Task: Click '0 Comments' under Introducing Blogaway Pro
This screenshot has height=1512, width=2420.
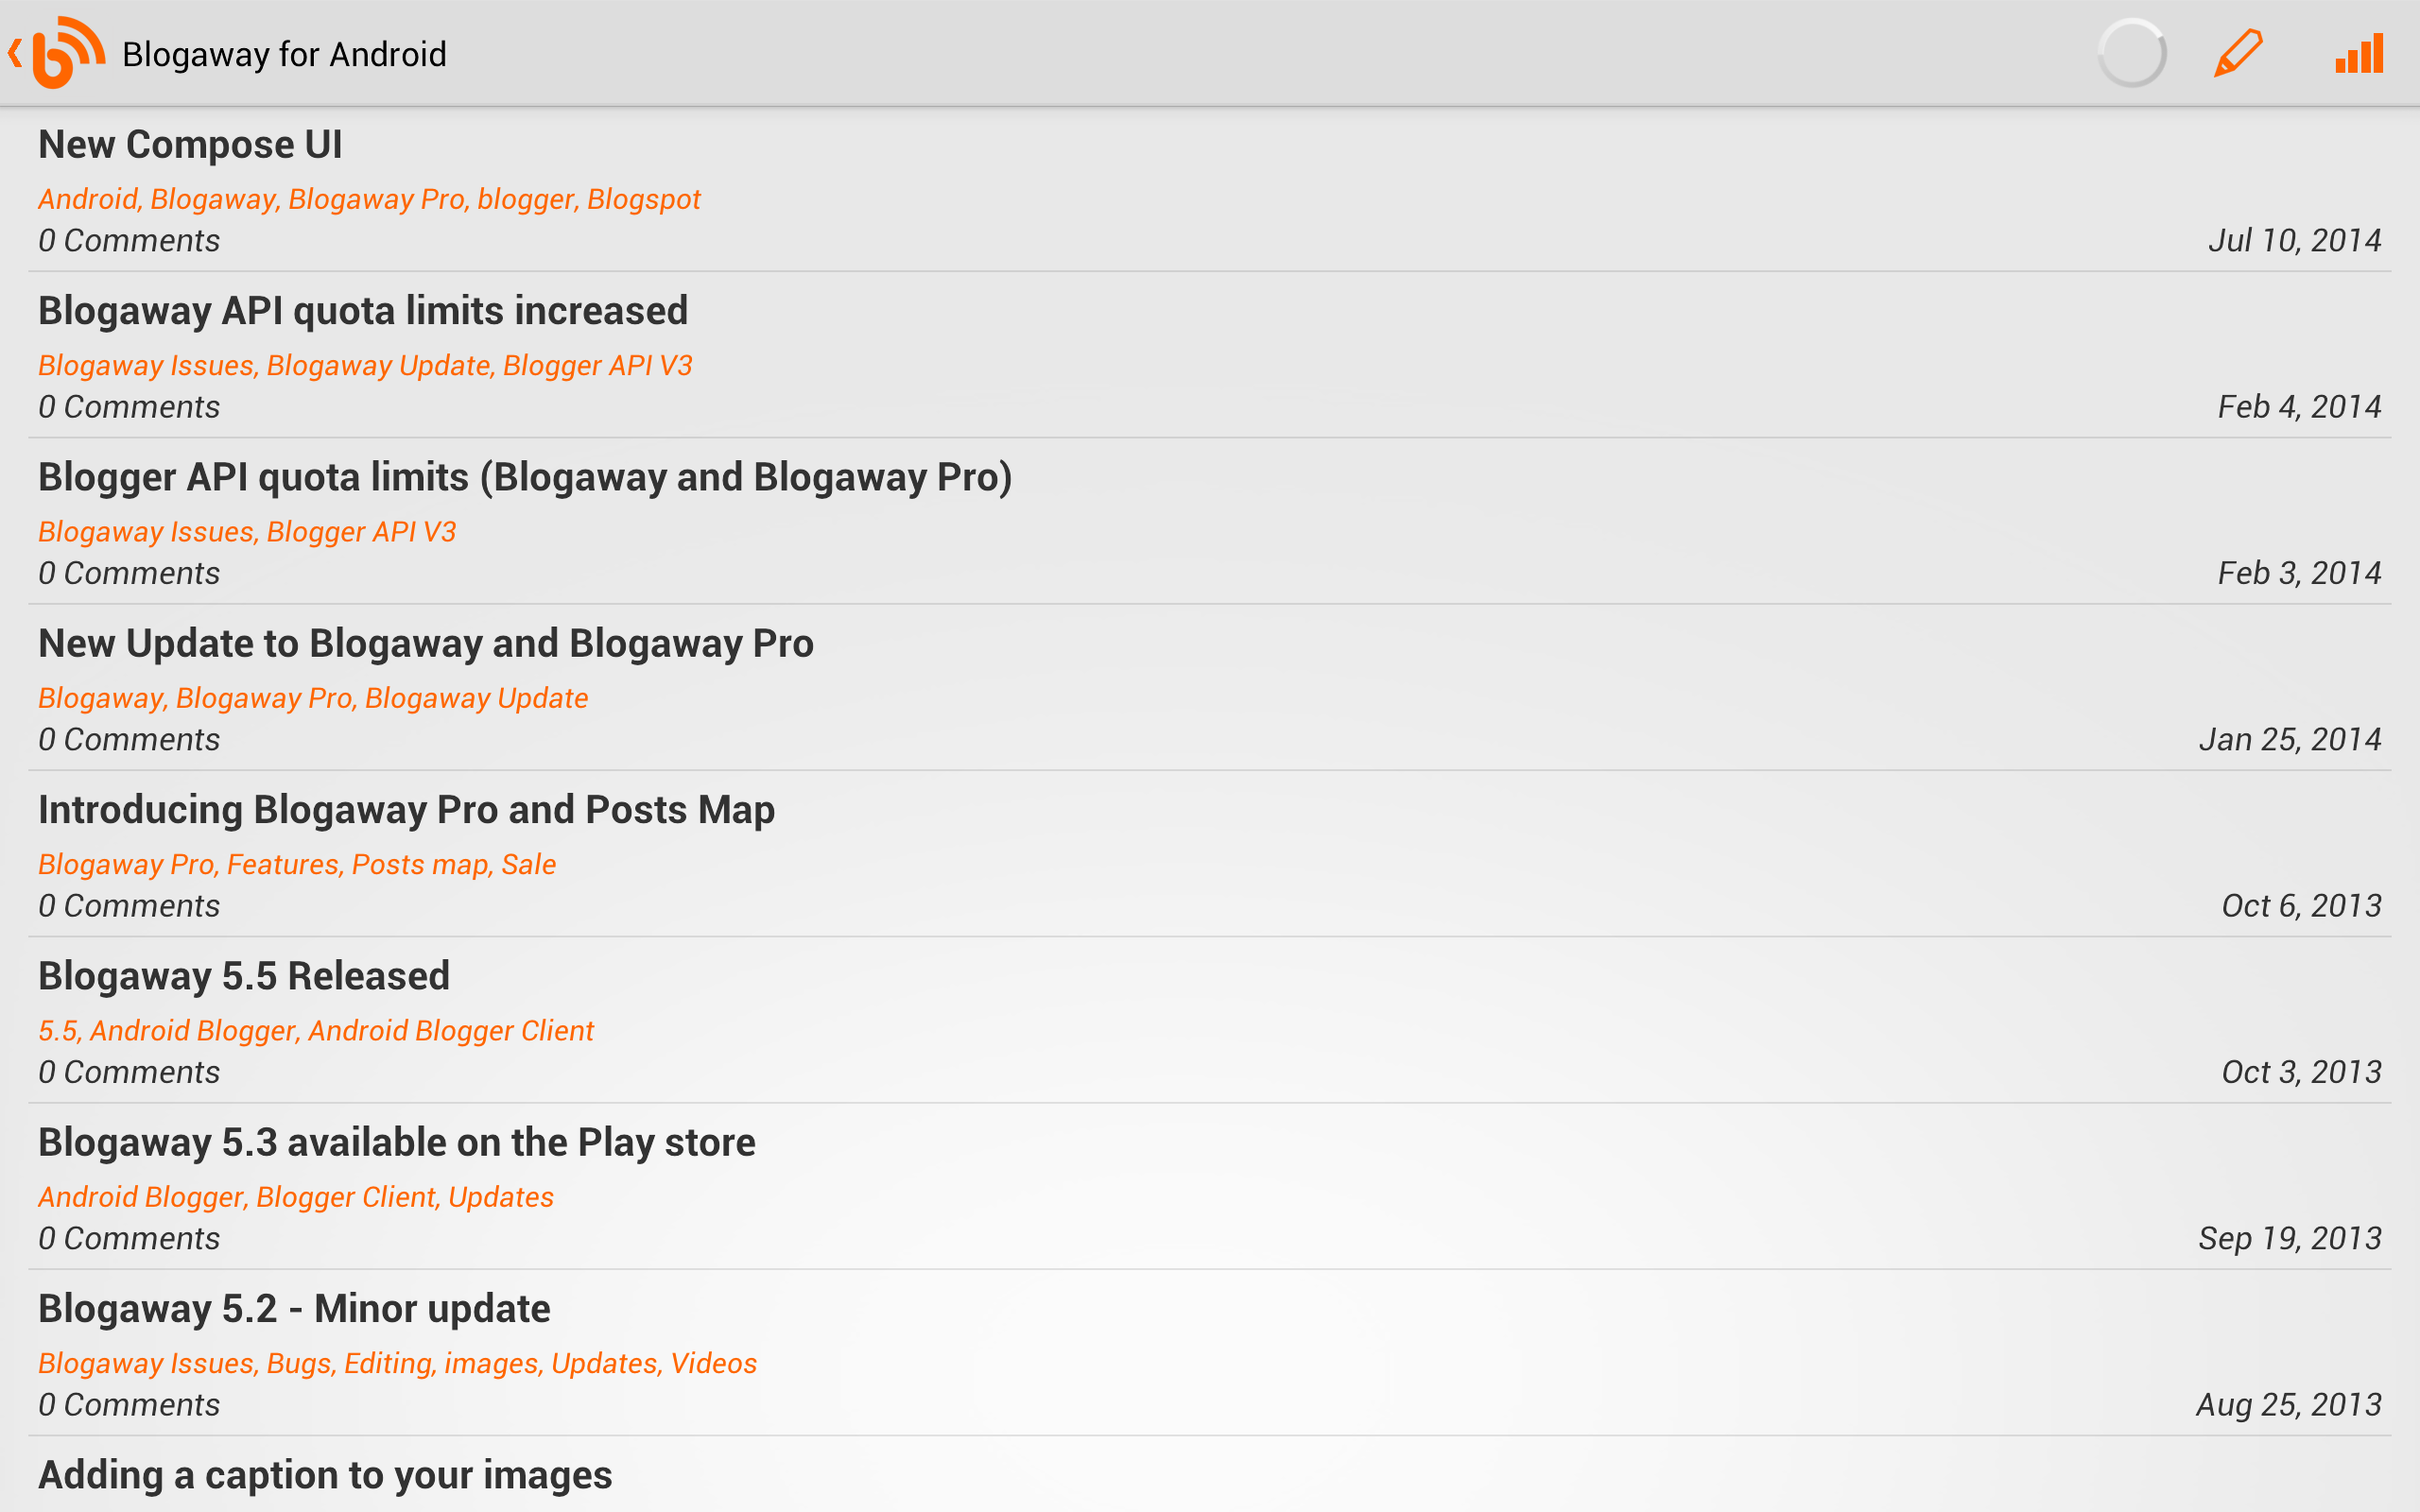Action: pos(129,905)
